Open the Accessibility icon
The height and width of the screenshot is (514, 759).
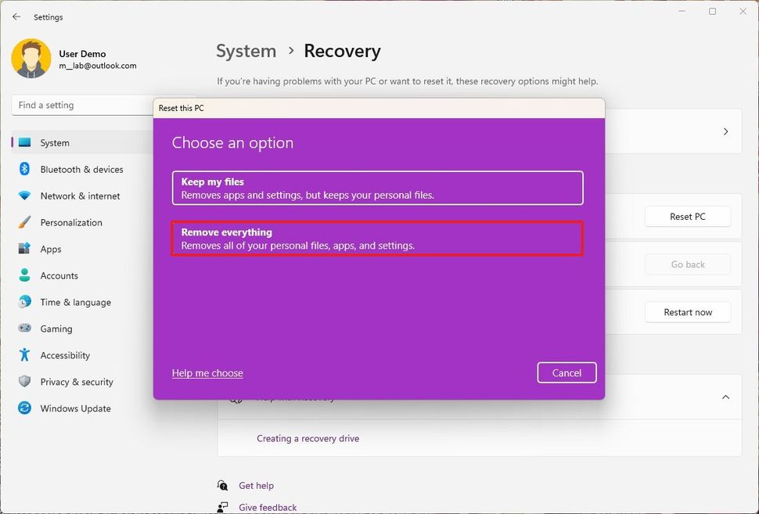25,355
